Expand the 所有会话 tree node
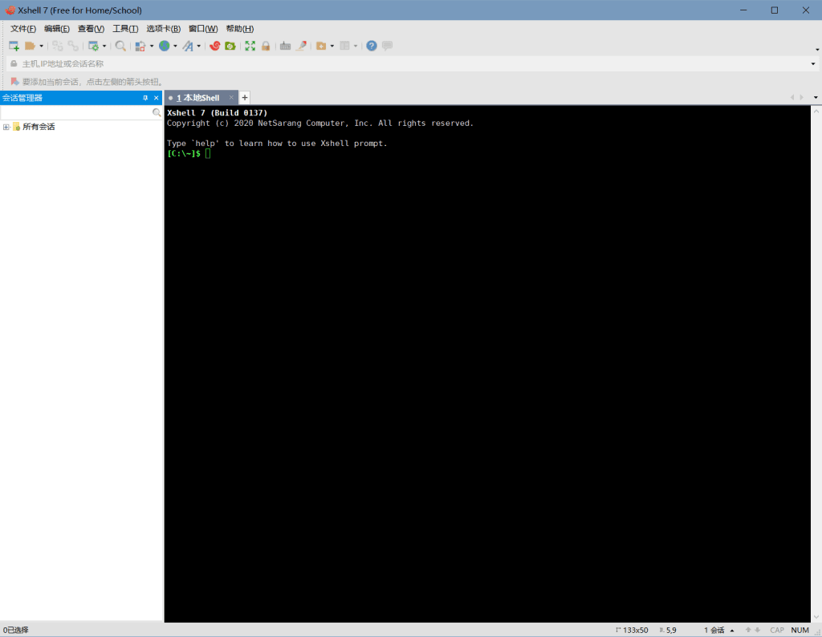This screenshot has width=822, height=637. click(x=6, y=127)
